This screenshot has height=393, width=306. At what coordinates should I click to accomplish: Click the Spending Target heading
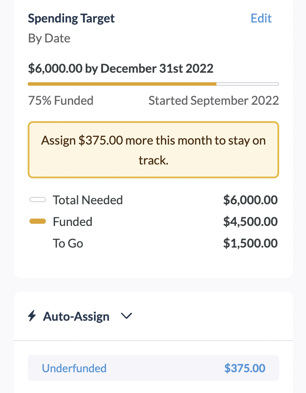[71, 19]
